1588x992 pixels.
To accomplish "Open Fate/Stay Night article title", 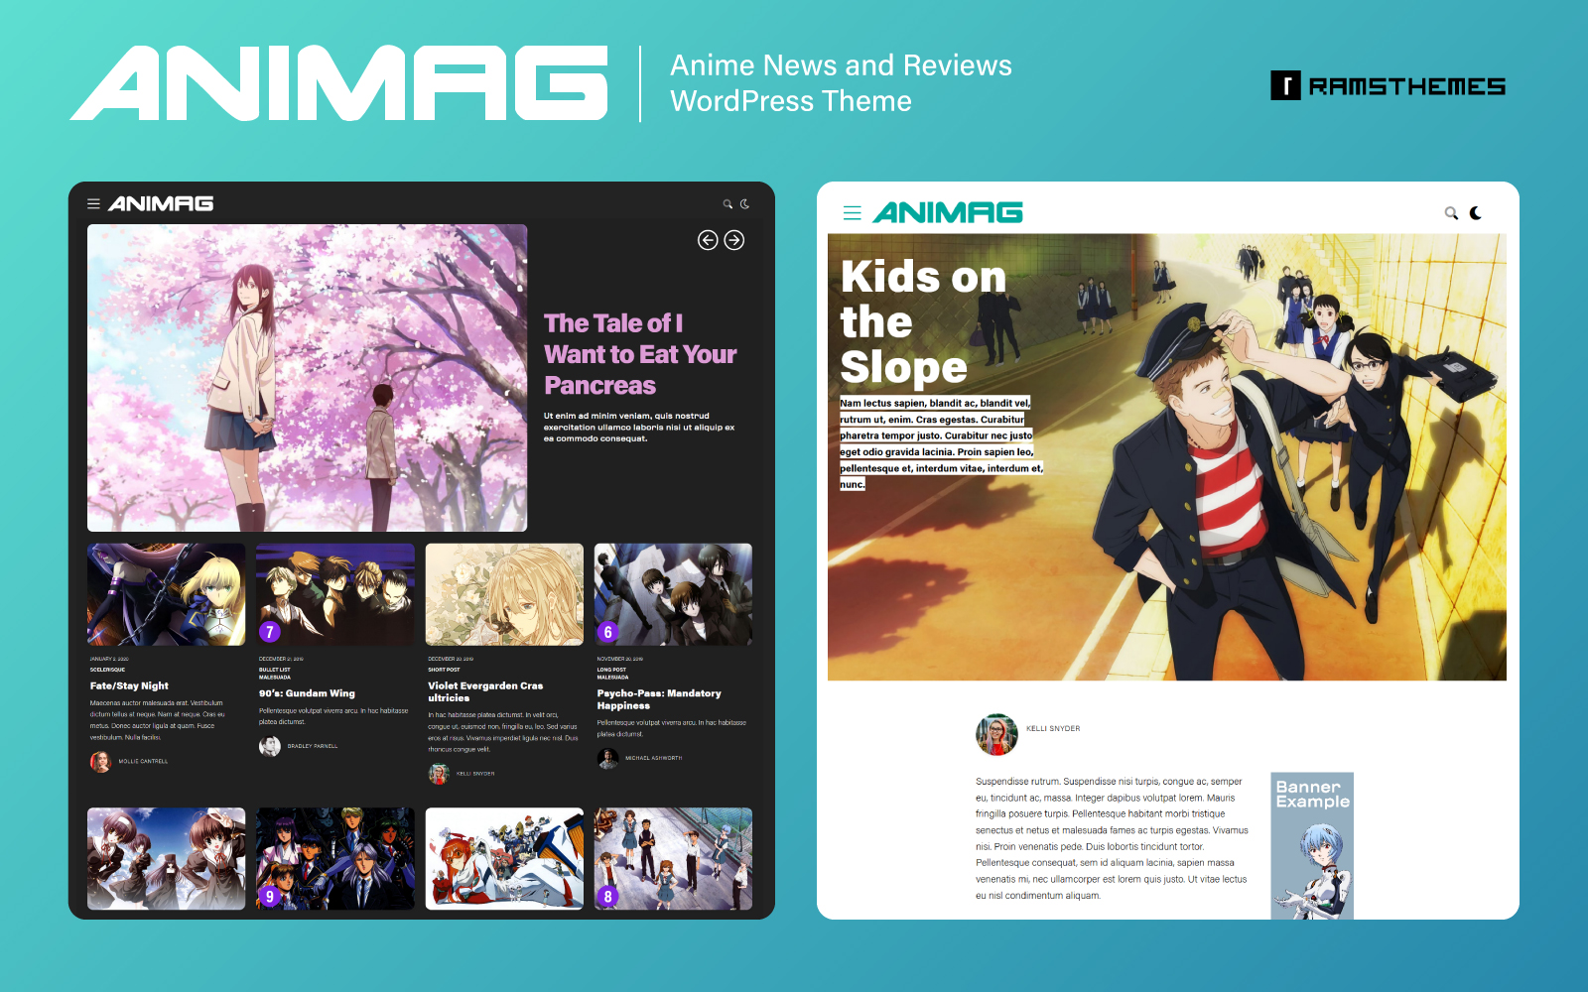I will 129,685.
